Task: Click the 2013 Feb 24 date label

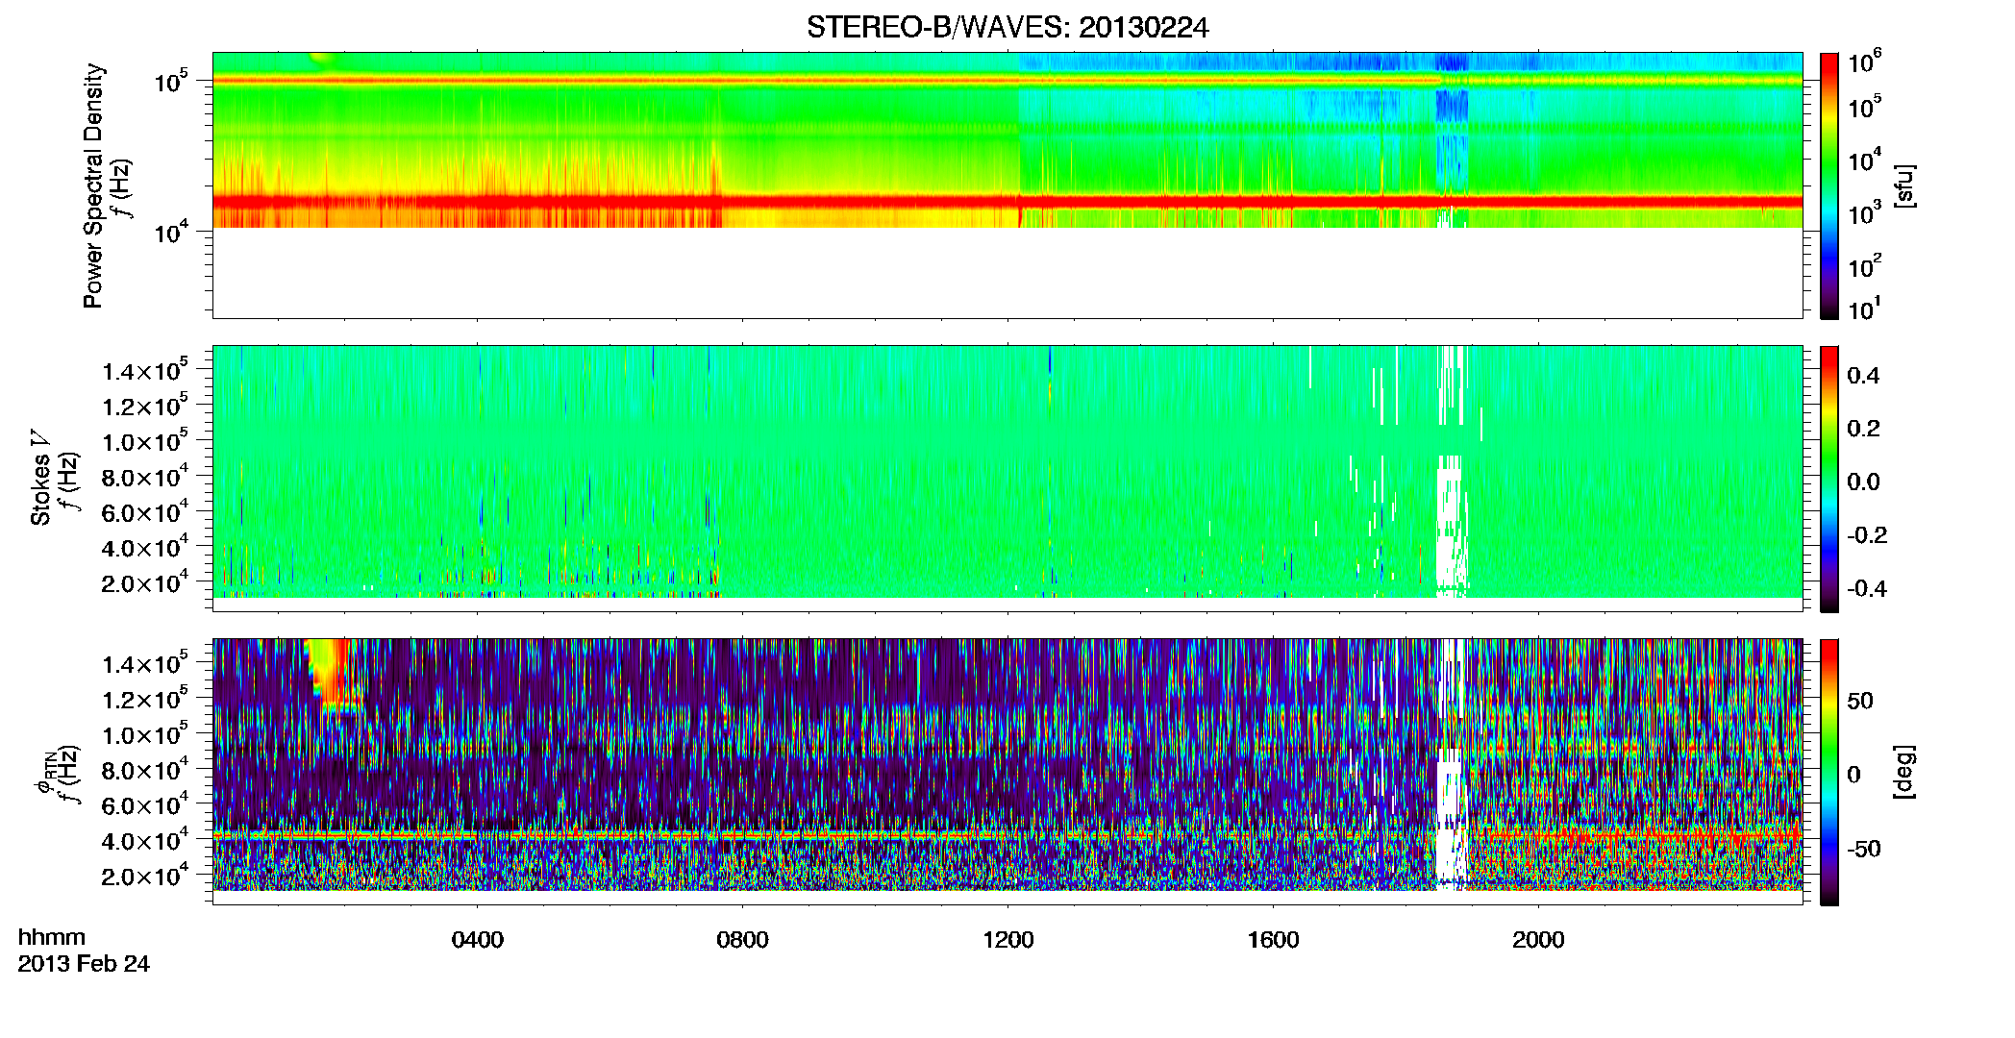Action: [84, 964]
